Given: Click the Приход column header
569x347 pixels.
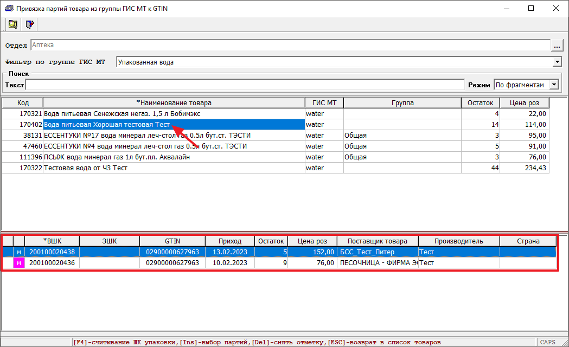Looking at the screenshot, I should coord(230,241).
